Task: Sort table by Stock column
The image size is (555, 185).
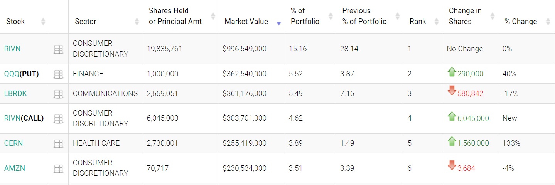Action: [x=15, y=22]
